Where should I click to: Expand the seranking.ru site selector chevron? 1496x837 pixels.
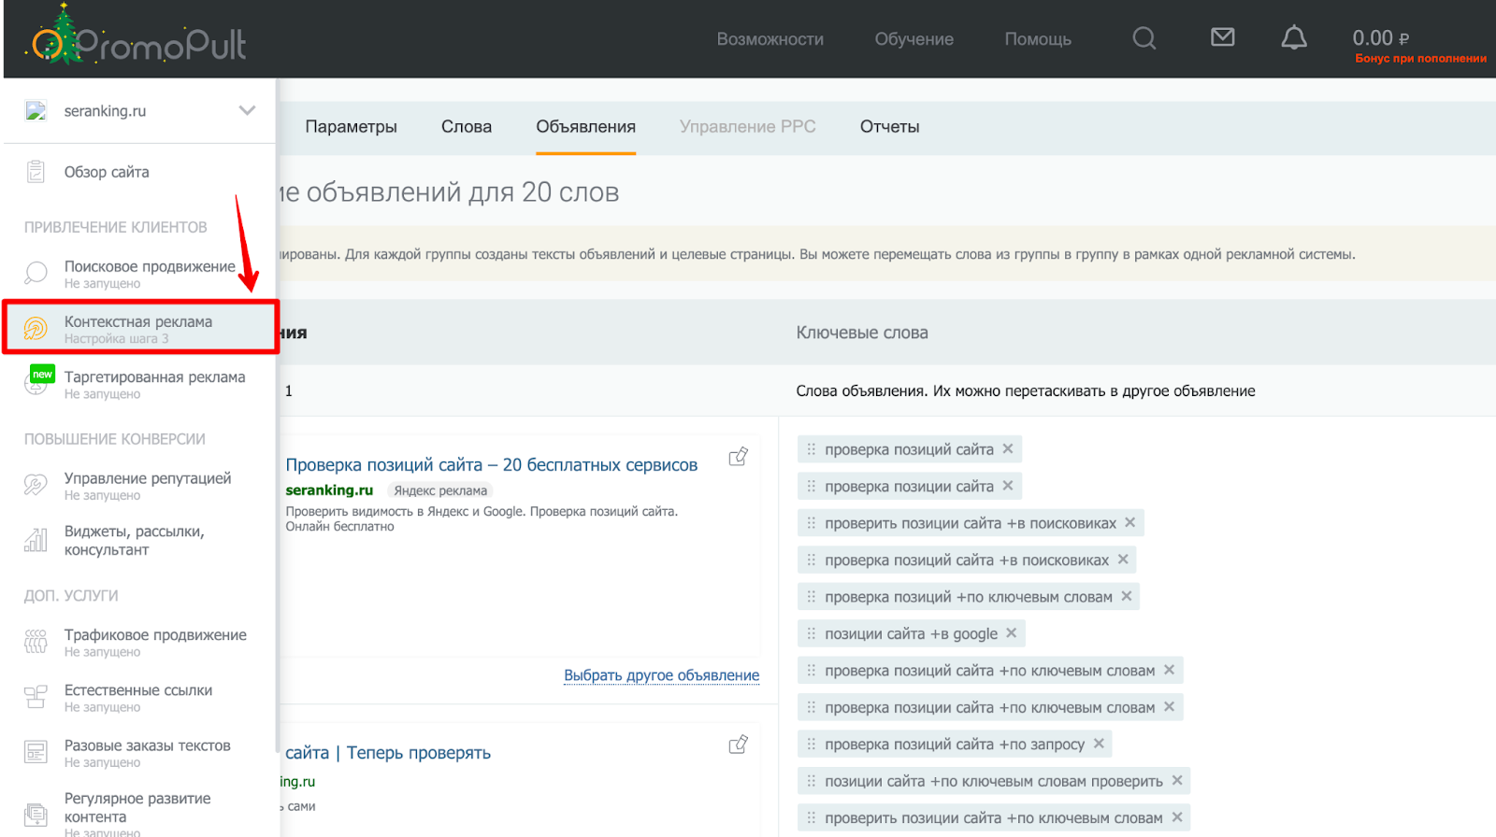[247, 110]
